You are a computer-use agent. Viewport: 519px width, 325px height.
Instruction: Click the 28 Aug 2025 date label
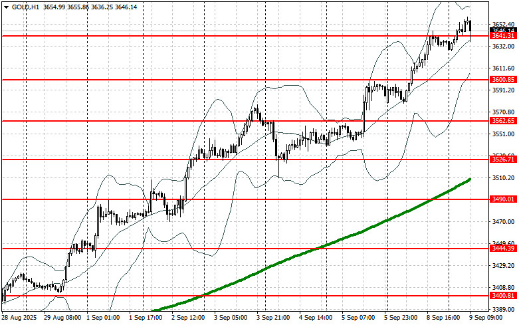tap(19, 318)
